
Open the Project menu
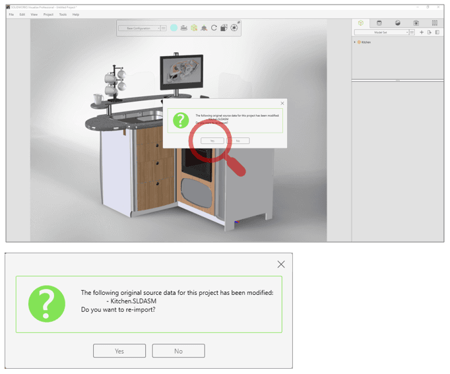point(48,15)
